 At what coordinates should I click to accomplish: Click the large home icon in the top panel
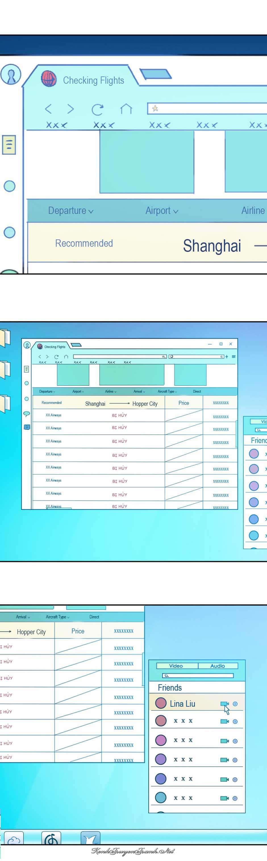coord(126,109)
